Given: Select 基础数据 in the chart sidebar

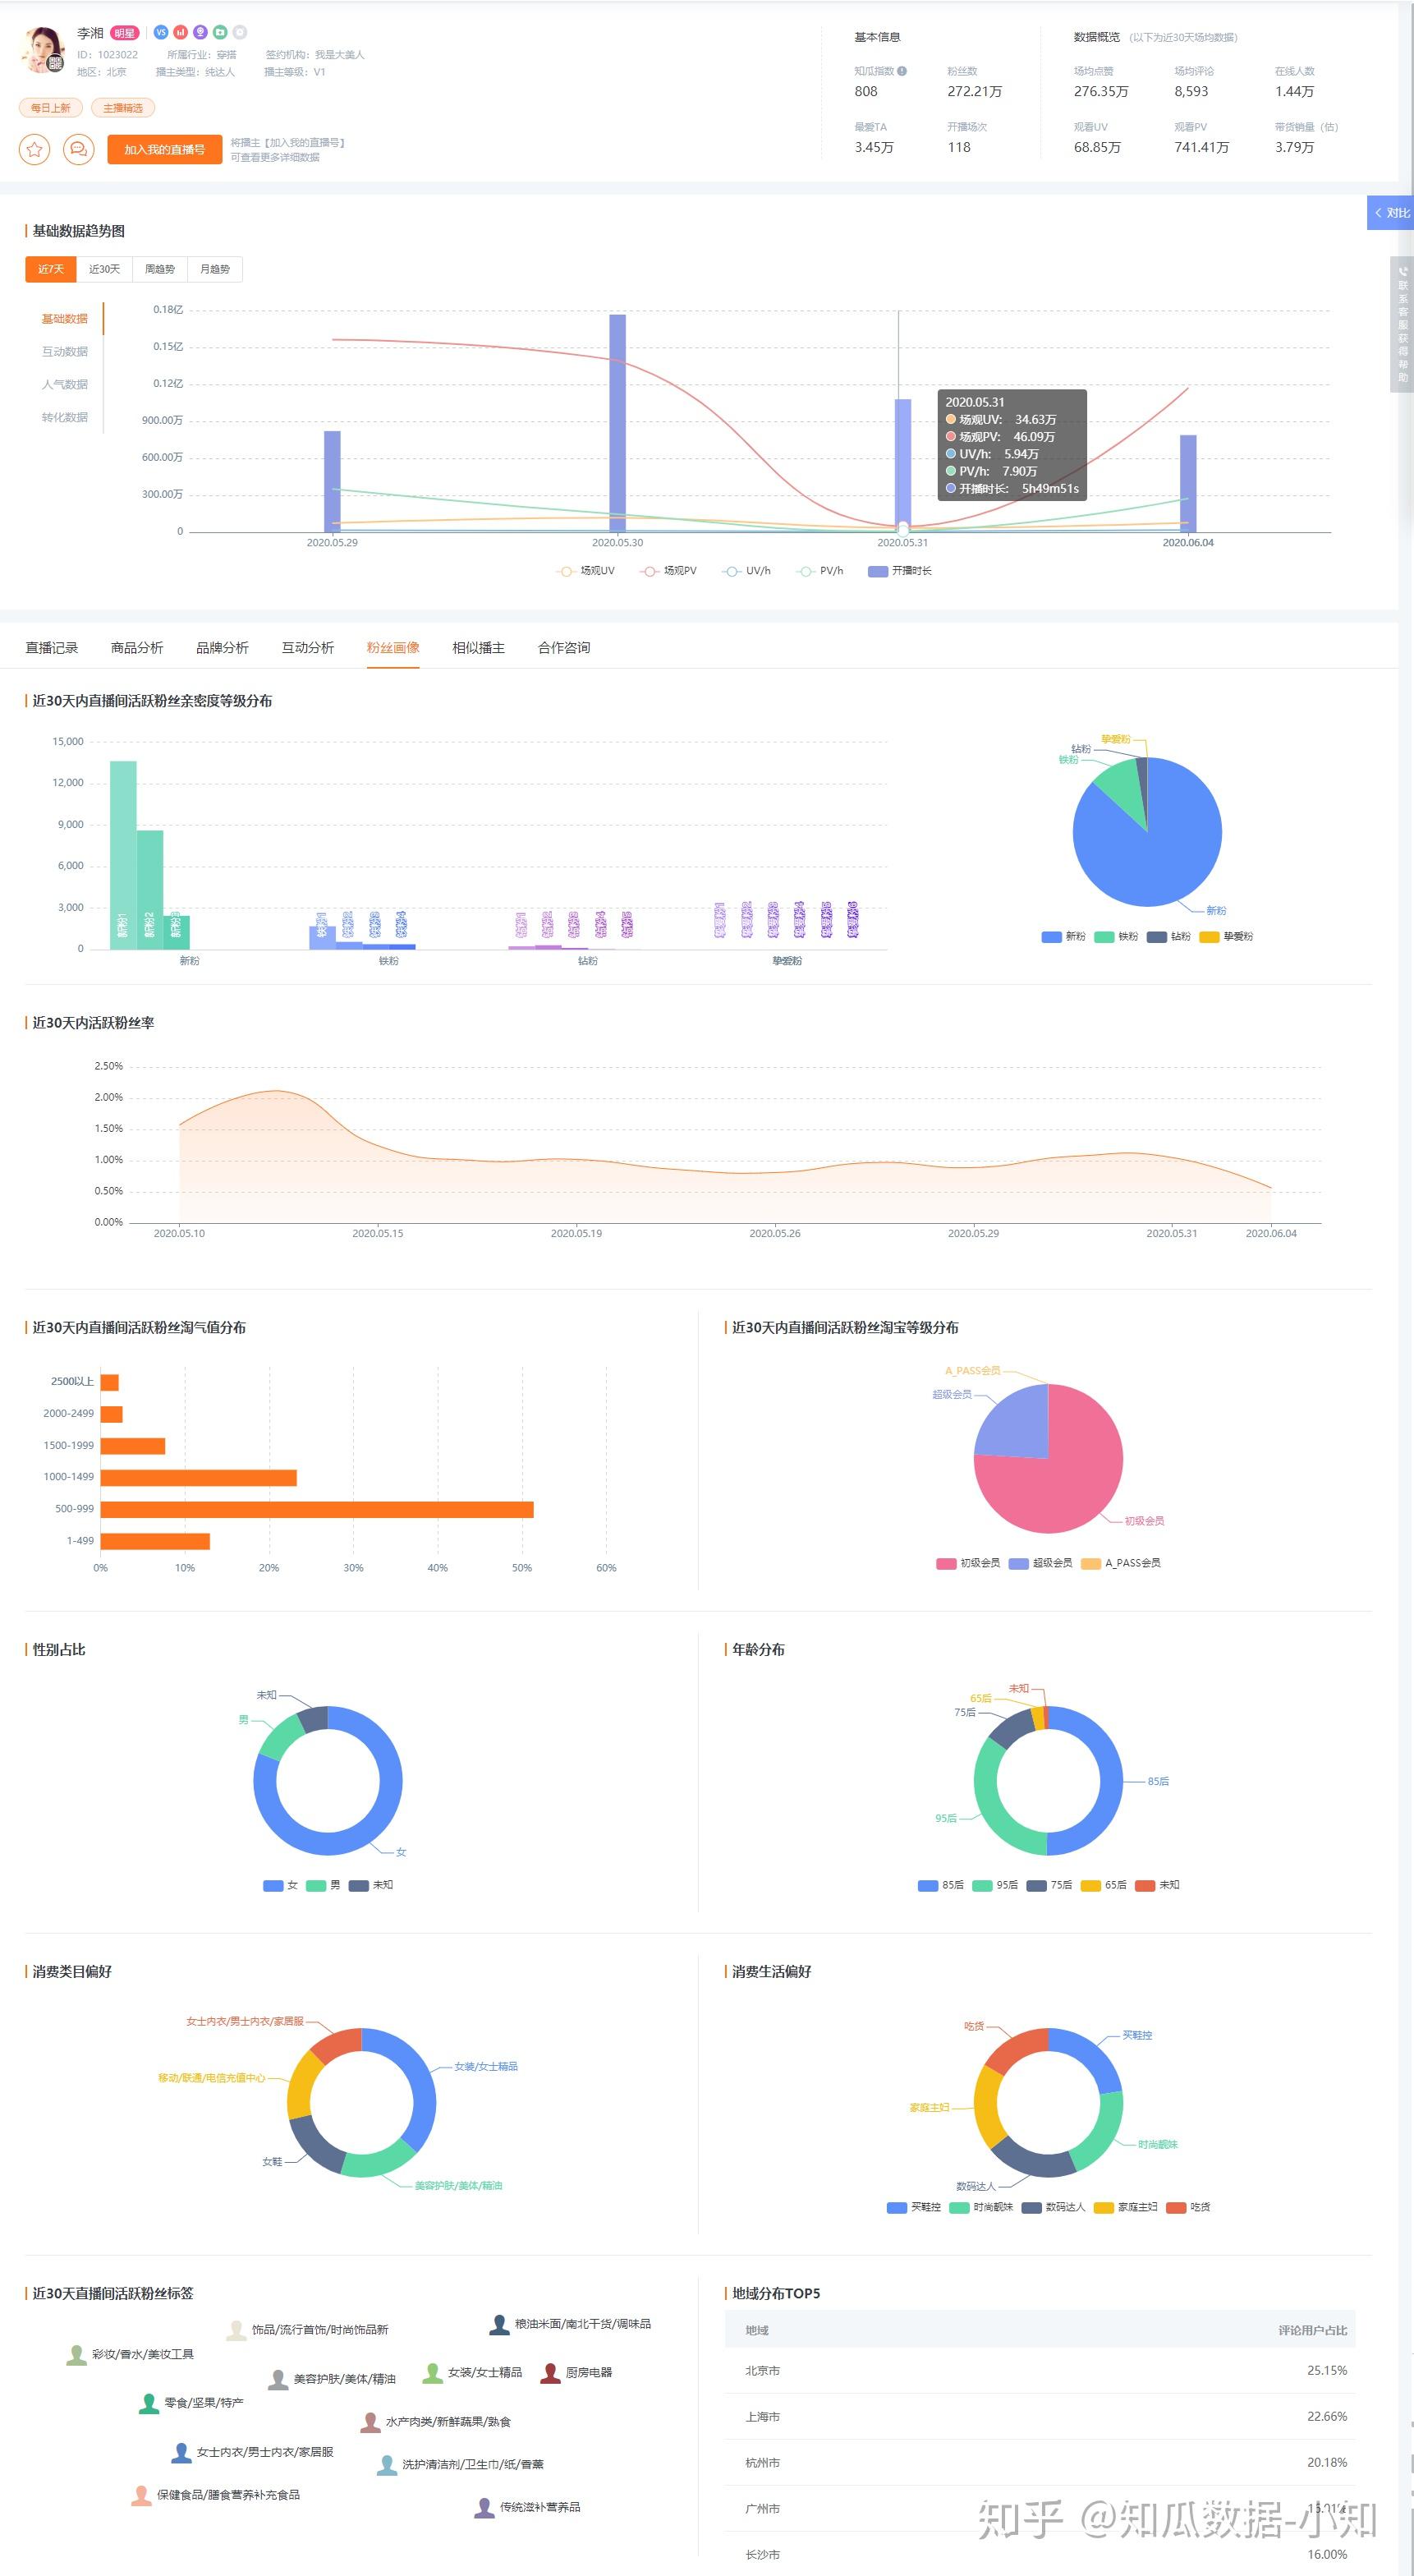Looking at the screenshot, I should coord(65,319).
